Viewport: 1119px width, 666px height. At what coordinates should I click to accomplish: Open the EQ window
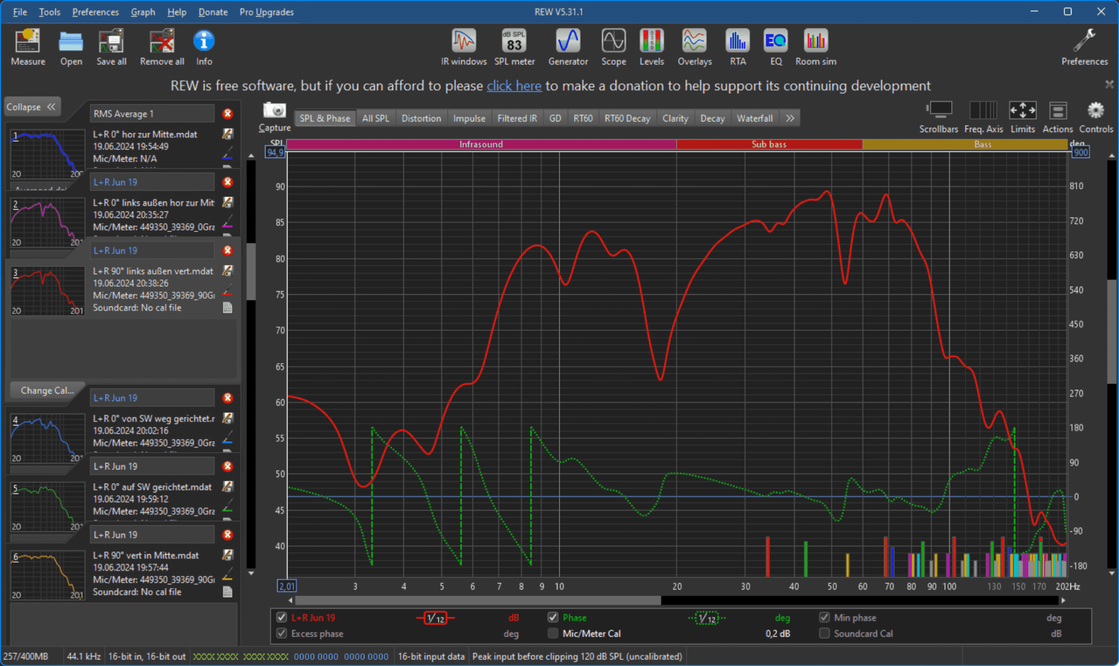776,47
